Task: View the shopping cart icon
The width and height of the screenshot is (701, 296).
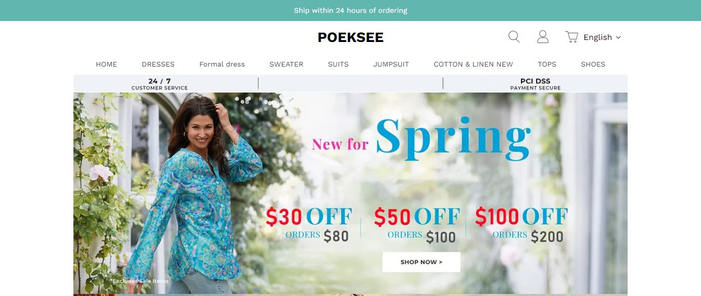Action: click(x=572, y=37)
